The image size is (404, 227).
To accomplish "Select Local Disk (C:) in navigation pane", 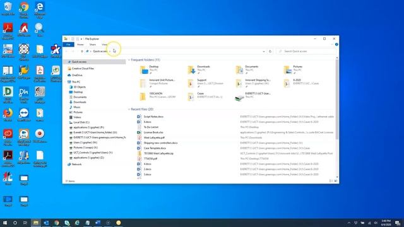I will tap(81, 122).
